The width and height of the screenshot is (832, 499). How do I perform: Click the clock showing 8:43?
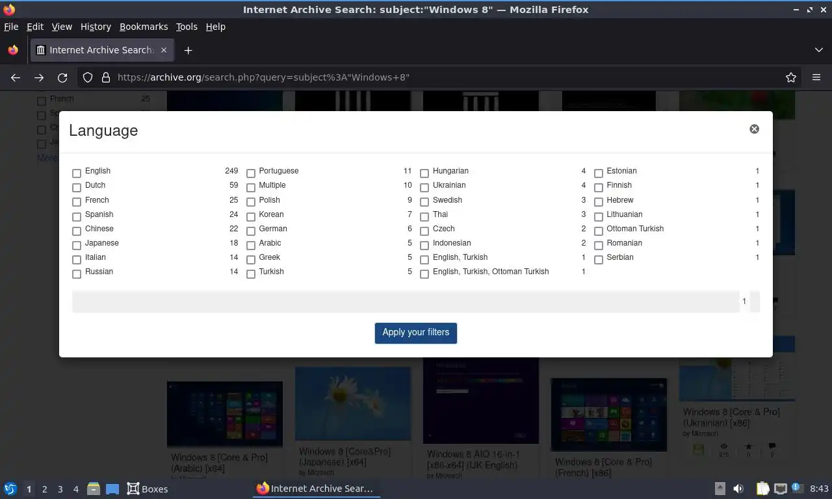(819, 489)
